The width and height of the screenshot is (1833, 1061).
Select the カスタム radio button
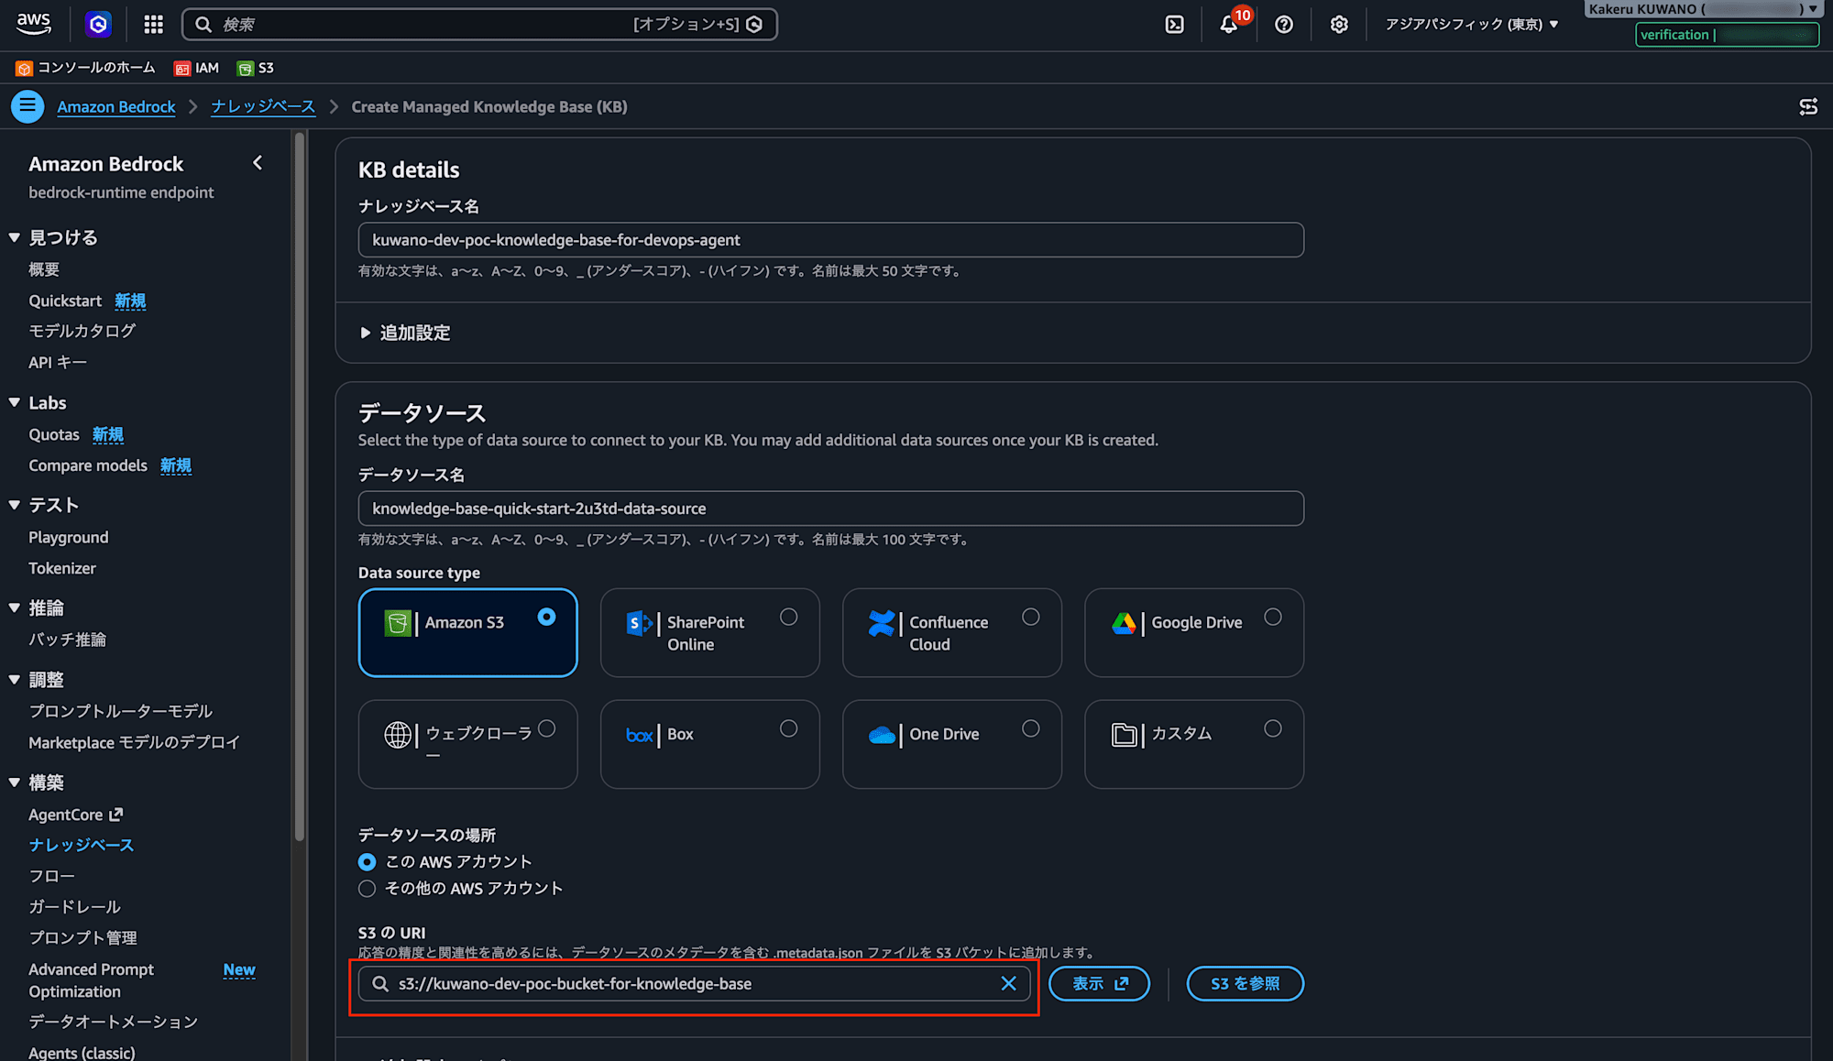[x=1273, y=728]
